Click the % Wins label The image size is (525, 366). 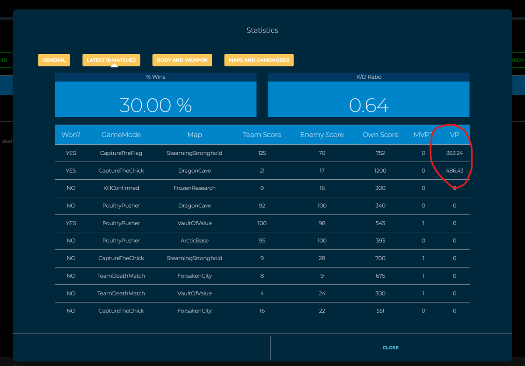pyautogui.click(x=156, y=77)
